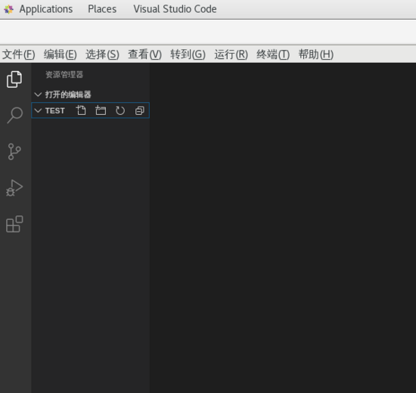Screen dimensions: 416x393
Task: Click the 资源管理器 panel title
Action: [x=64, y=75]
